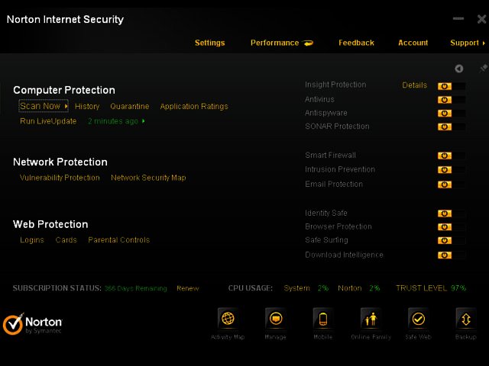Open Network Security Map link
Image resolution: width=489 pixels, height=366 pixels.
pos(148,178)
